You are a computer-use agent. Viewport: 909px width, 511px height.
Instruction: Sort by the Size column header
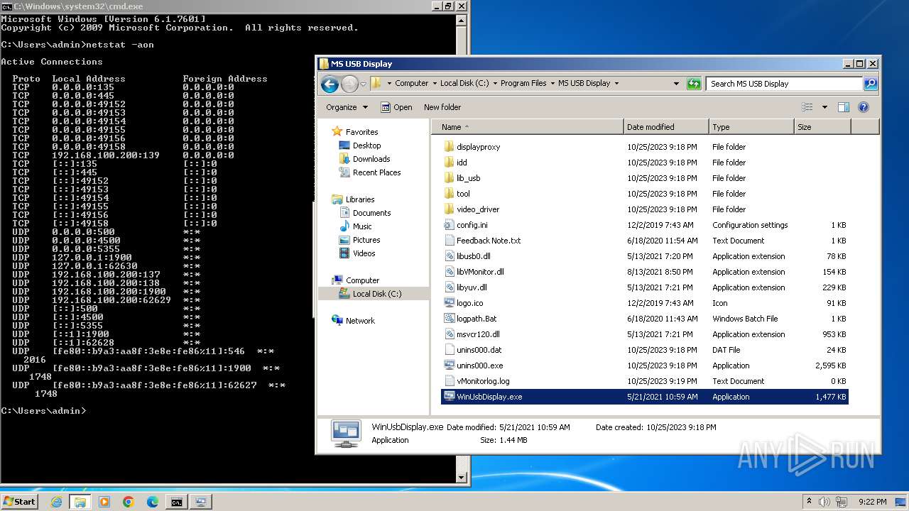tap(822, 127)
